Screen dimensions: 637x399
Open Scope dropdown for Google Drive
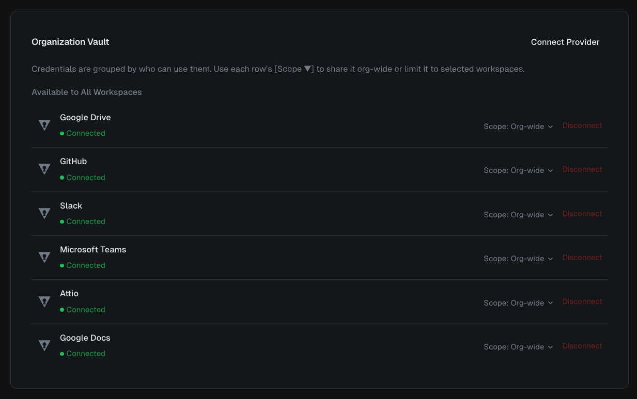click(x=518, y=126)
